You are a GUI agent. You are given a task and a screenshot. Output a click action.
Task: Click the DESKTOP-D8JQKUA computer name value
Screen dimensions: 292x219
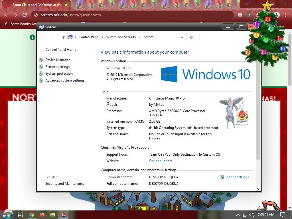click(x=164, y=177)
